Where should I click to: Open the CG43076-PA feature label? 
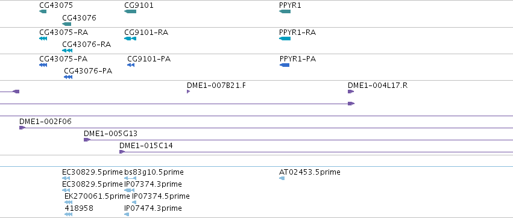[88, 71]
